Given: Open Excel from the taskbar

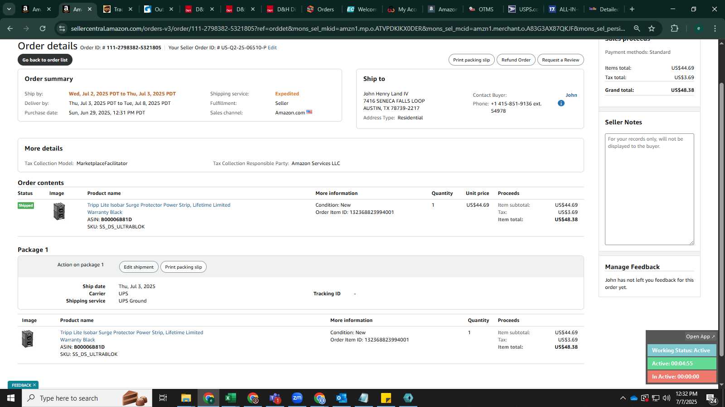Looking at the screenshot, I should click(x=231, y=398).
